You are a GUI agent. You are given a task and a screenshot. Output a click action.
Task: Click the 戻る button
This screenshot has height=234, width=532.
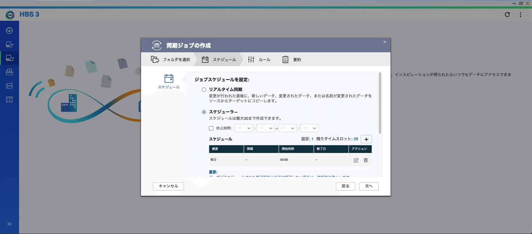[x=345, y=186]
